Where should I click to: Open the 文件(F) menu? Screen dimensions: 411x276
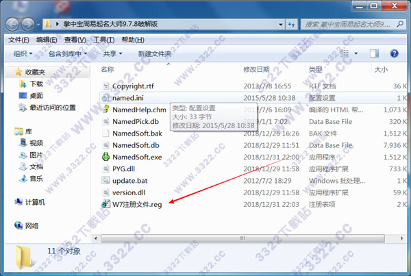(18, 40)
